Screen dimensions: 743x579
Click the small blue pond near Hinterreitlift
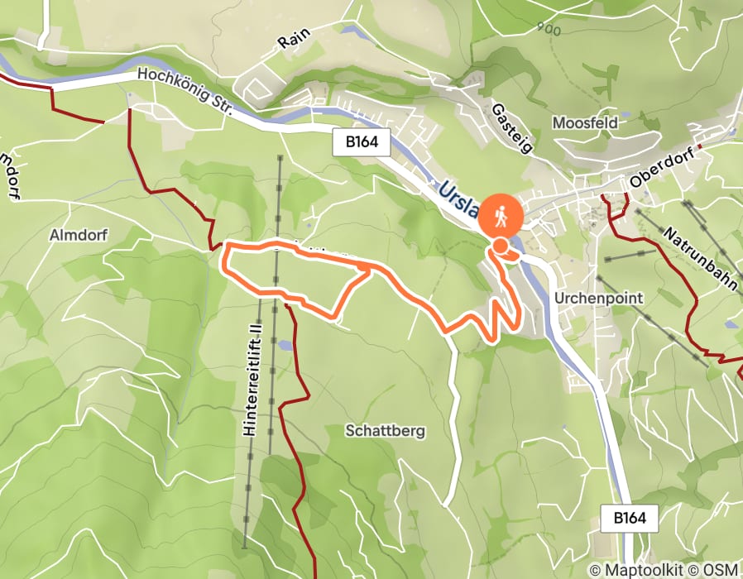click(x=285, y=346)
